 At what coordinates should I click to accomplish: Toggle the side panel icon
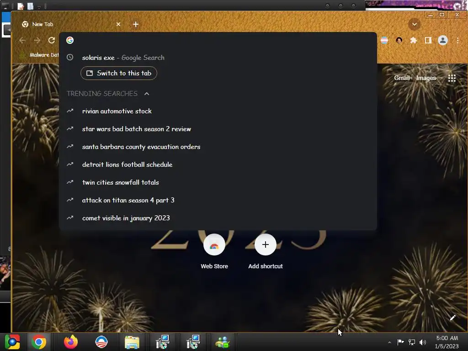428,40
